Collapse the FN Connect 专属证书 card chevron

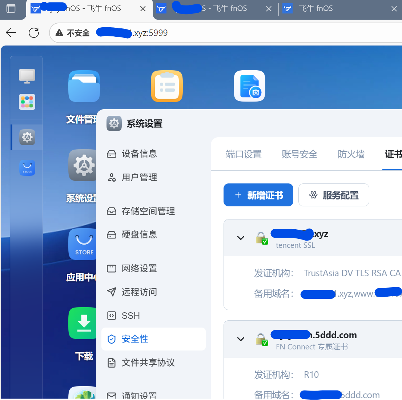click(241, 339)
